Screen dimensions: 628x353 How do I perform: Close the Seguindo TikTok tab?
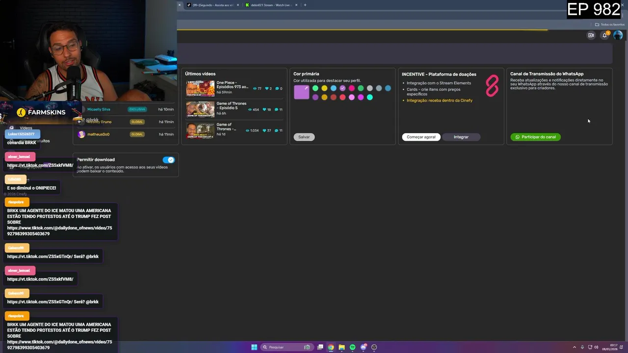(238, 5)
